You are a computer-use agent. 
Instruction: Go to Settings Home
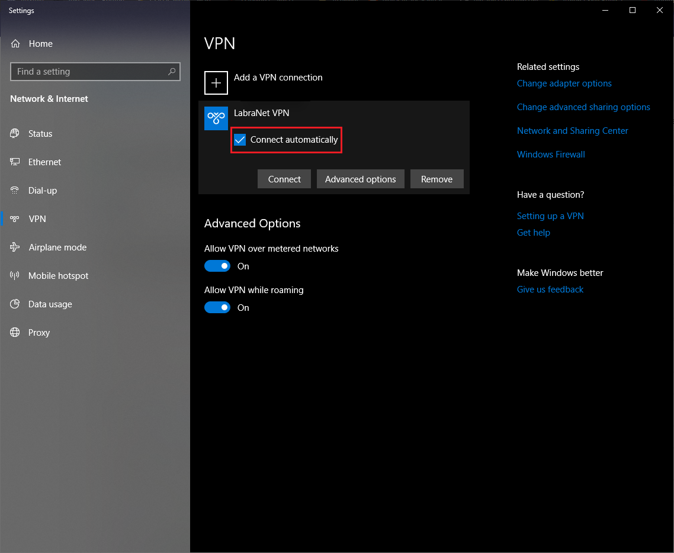click(95, 44)
